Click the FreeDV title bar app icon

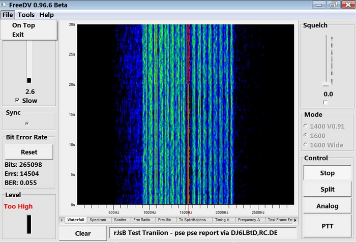click(x=4, y=5)
